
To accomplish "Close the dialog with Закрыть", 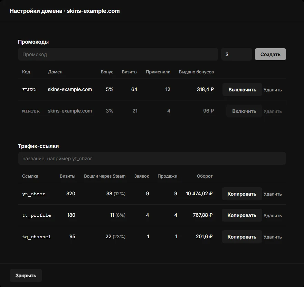I will (26, 275).
